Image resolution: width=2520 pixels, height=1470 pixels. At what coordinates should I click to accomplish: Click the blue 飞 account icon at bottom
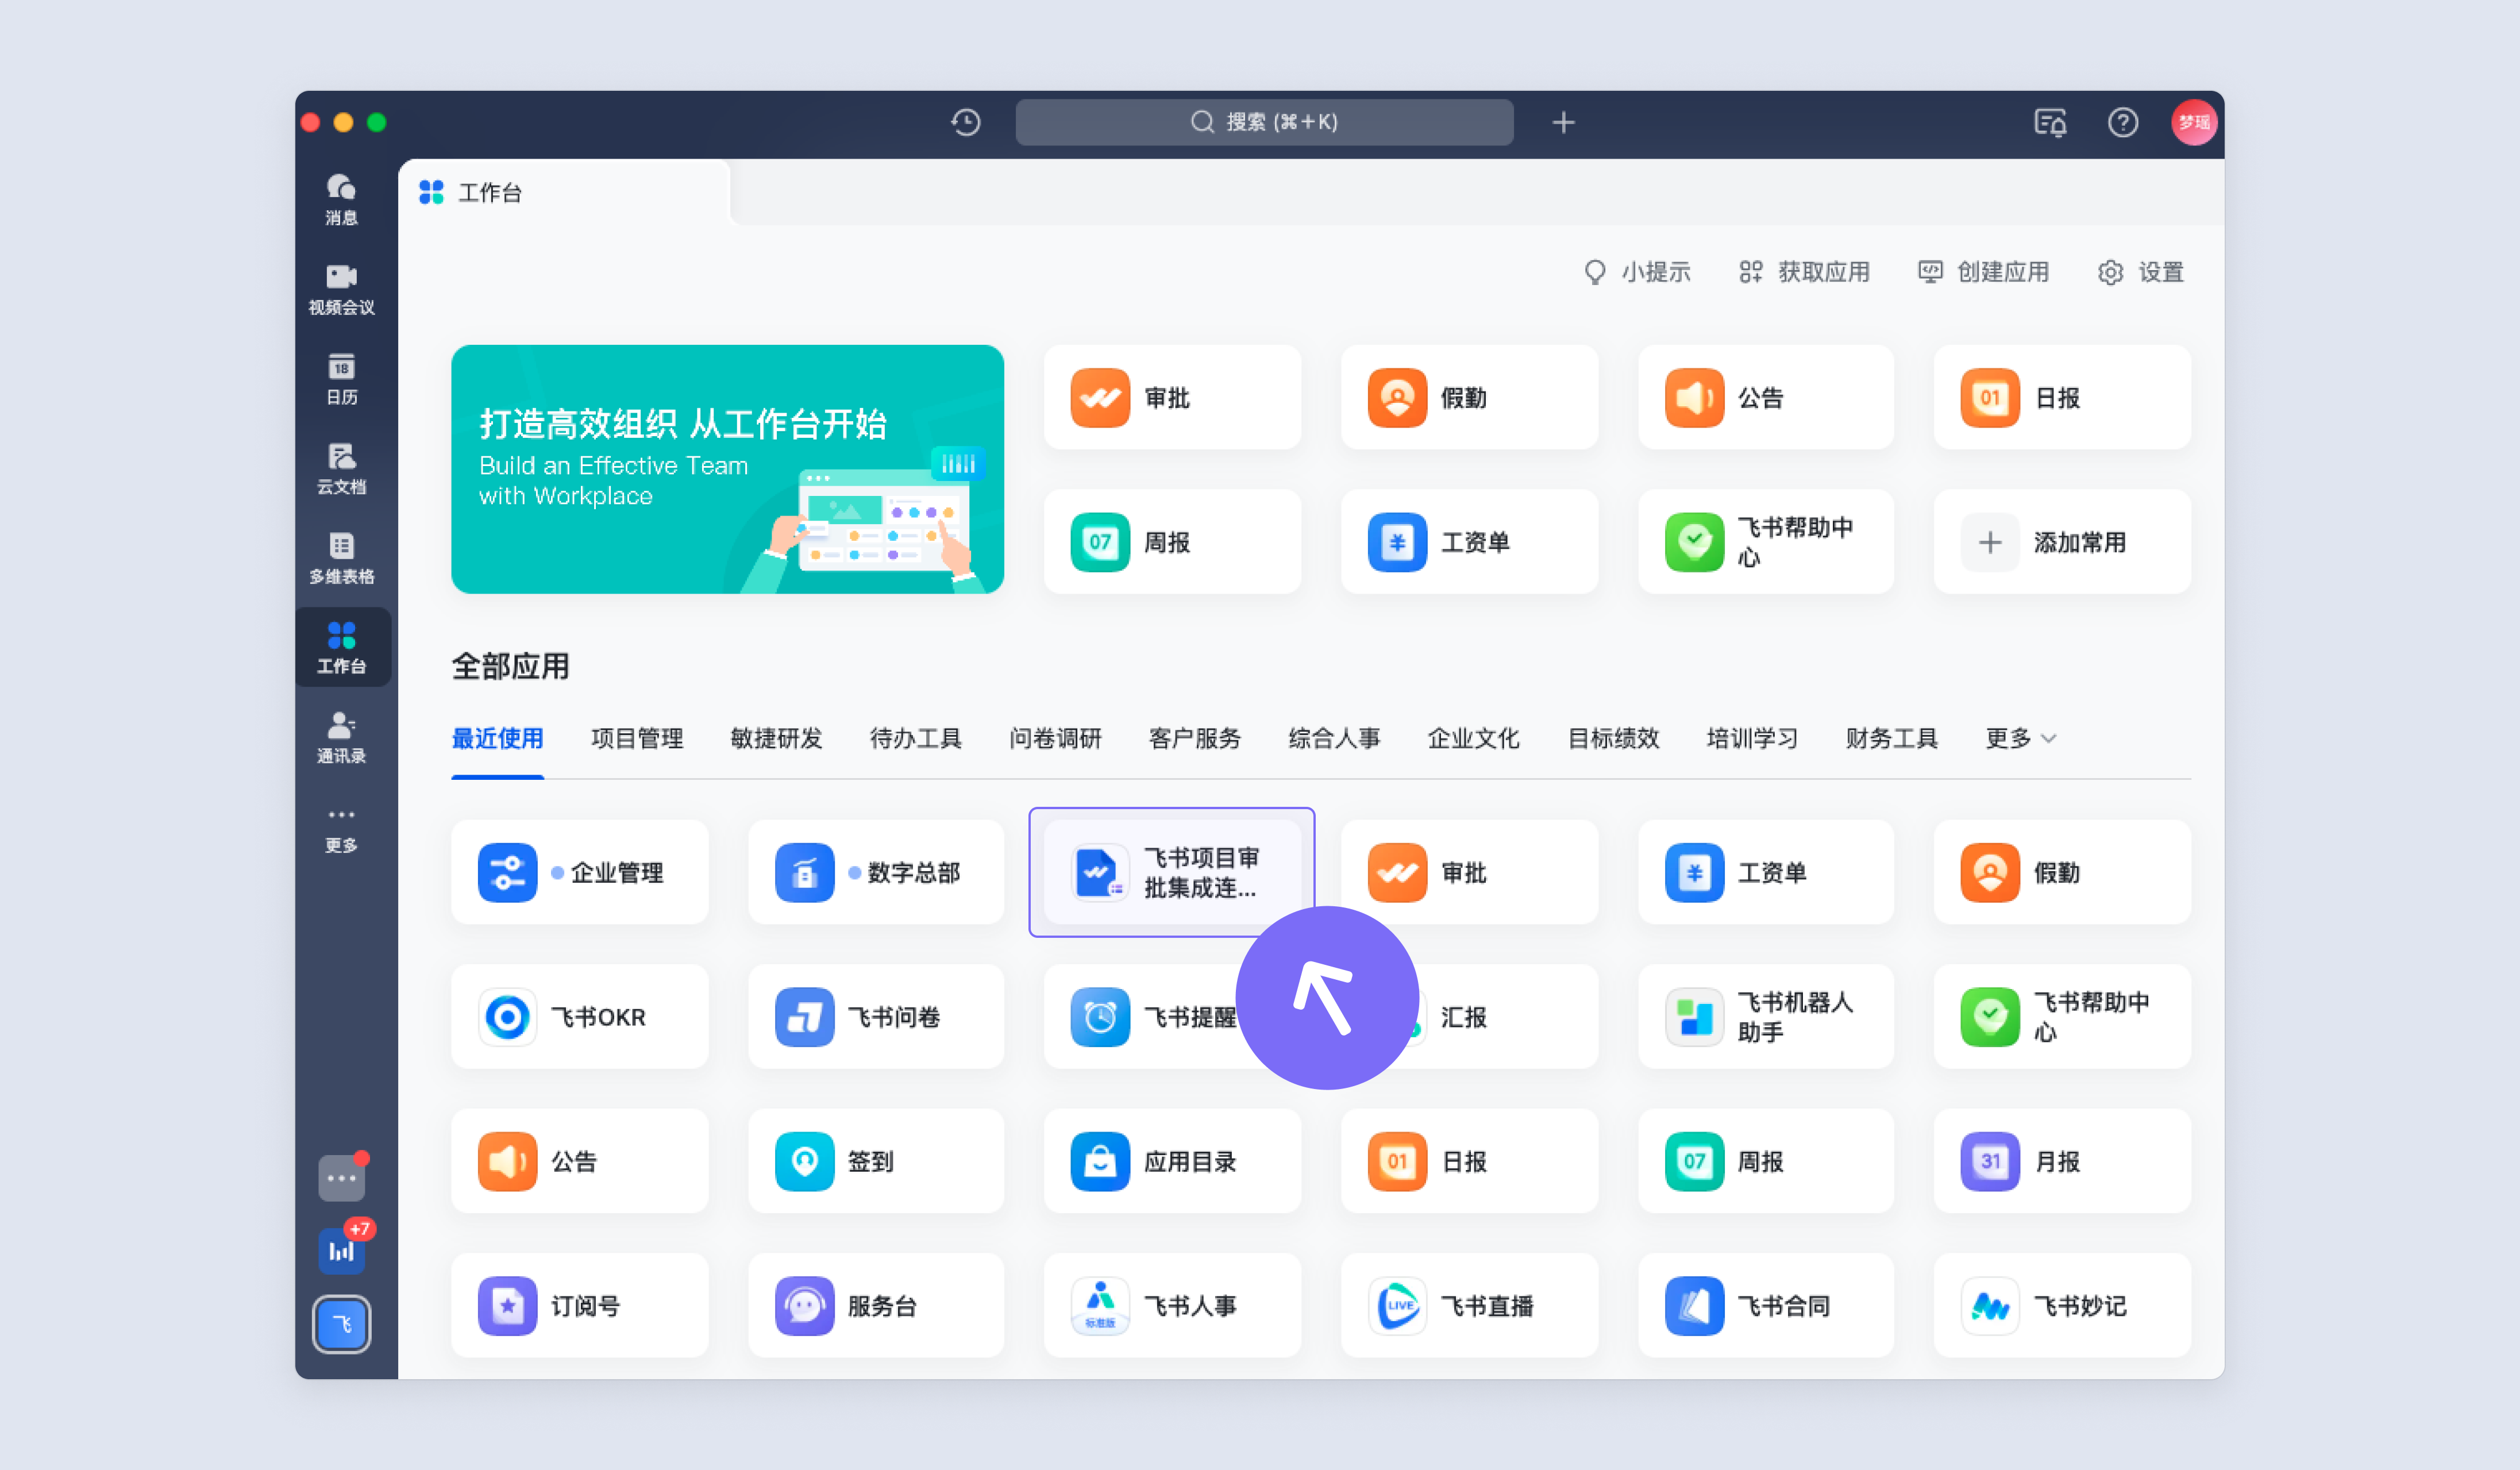tap(342, 1324)
